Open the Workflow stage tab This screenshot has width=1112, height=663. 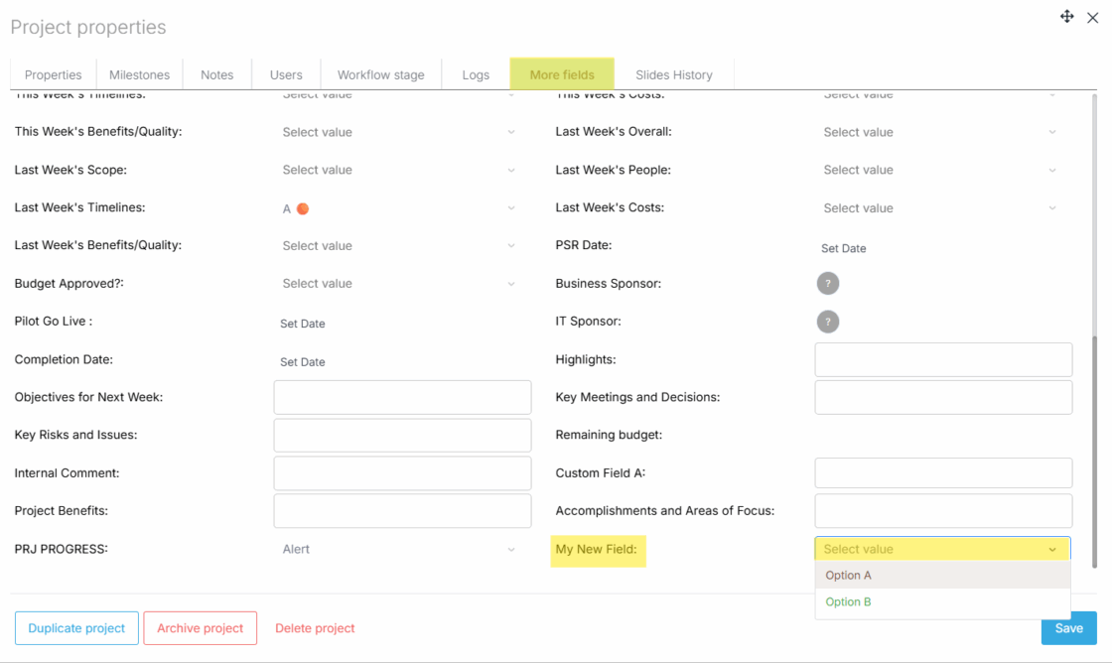[380, 74]
